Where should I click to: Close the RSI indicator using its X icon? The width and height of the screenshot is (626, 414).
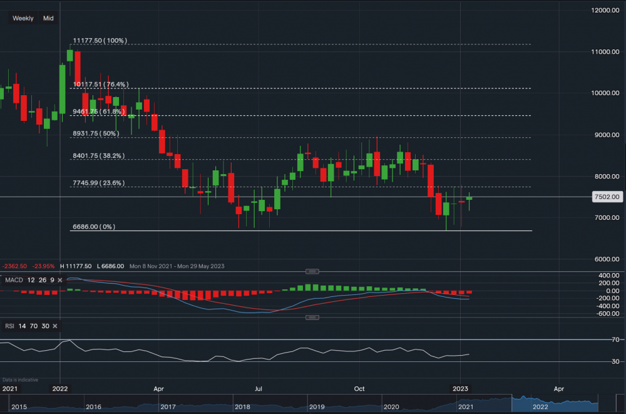[x=54, y=326]
